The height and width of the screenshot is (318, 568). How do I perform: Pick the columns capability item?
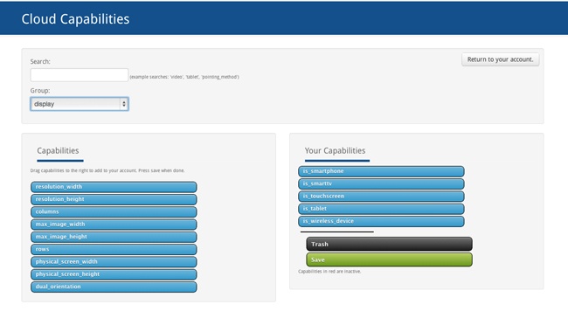[x=114, y=212]
